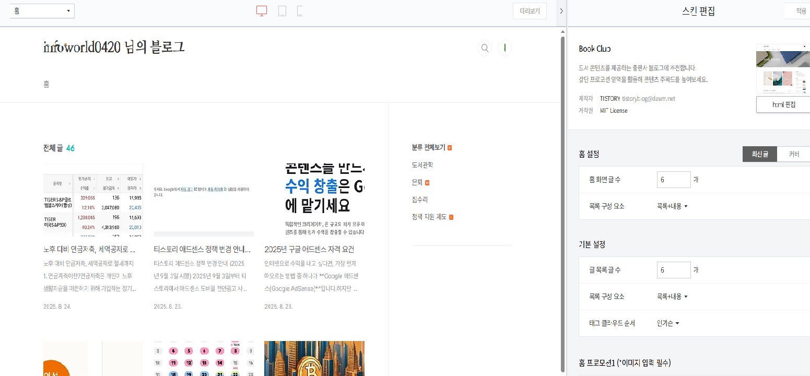Switch to tablet preview mode icon
This screenshot has width=810, height=376.
point(282,11)
